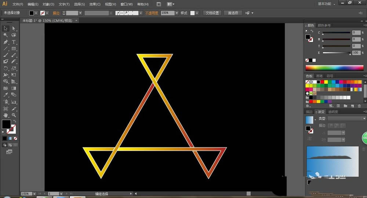Swap fill and stroke colors in toolbox
Viewport: 367px width, 198px height.
click(x=15, y=121)
